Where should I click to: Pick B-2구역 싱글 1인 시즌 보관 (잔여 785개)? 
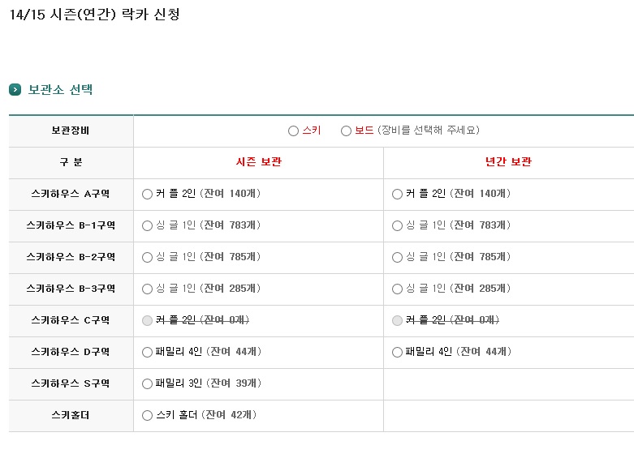click(147, 257)
